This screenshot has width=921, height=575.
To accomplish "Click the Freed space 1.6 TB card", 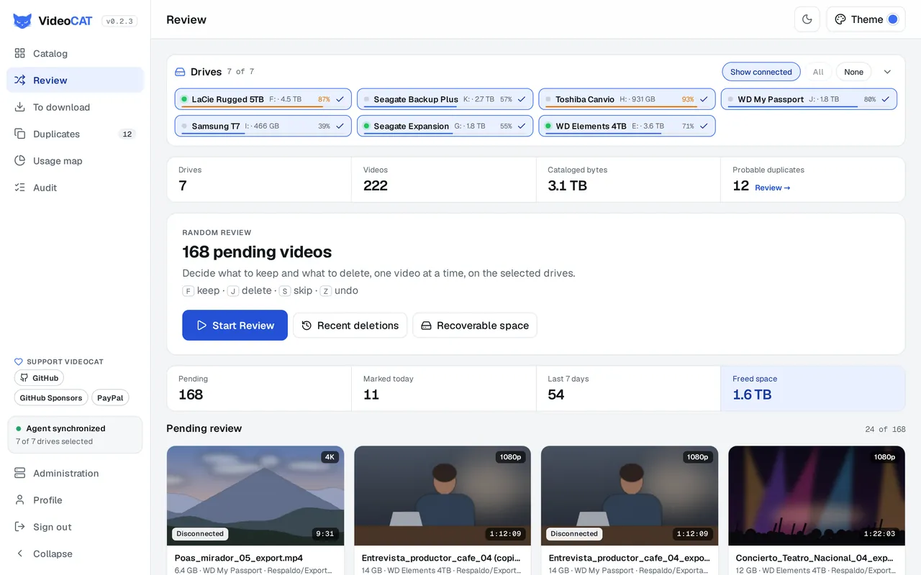I will tap(812, 388).
